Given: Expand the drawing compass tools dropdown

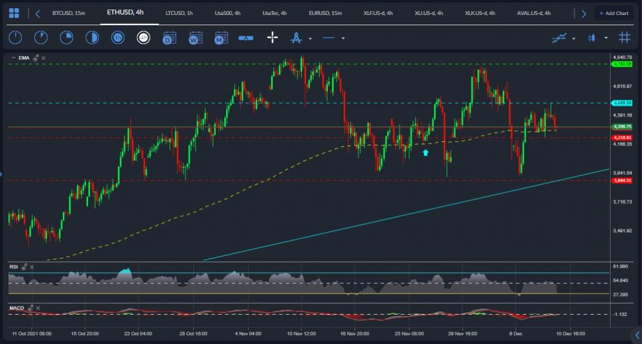Looking at the screenshot, I should coord(310,39).
